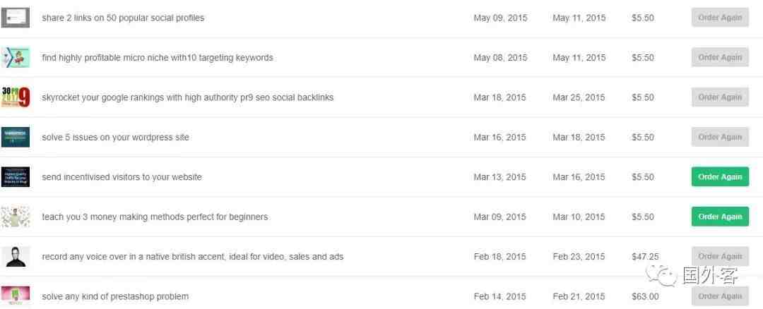Open "share 2 links on 50 popular social profiles"

click(123, 18)
